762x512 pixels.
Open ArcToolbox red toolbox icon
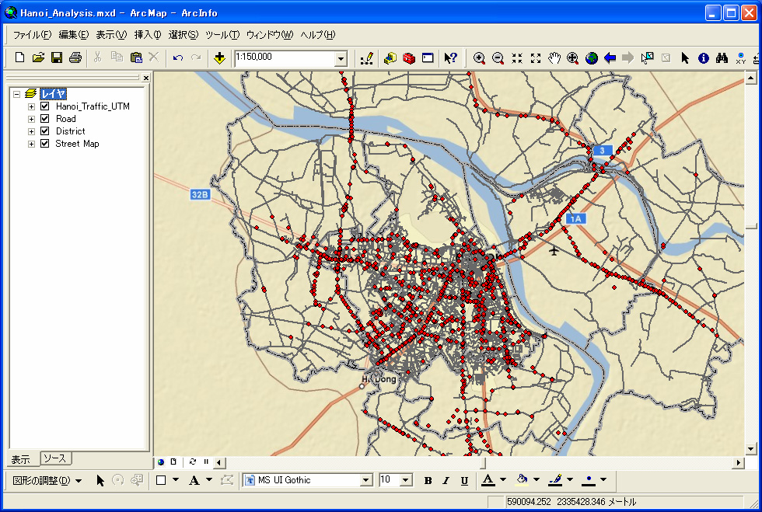coord(409,58)
